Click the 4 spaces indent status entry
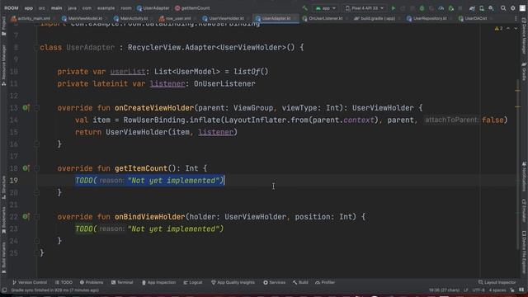 tap(497, 290)
